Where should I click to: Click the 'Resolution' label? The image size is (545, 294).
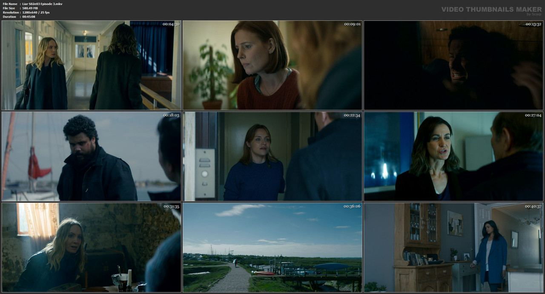click(x=11, y=12)
